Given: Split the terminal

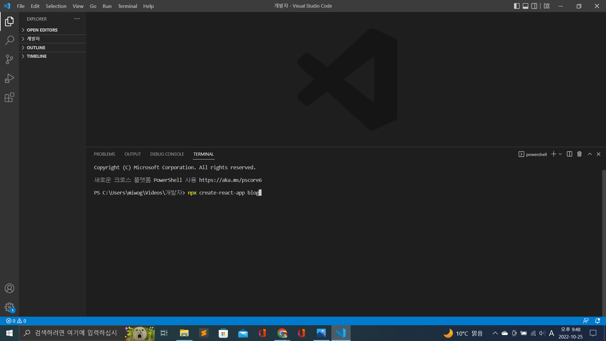Looking at the screenshot, I should (569, 154).
